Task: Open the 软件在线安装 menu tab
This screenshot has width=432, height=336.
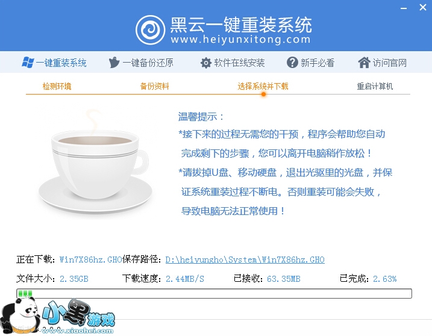Action: [233, 63]
